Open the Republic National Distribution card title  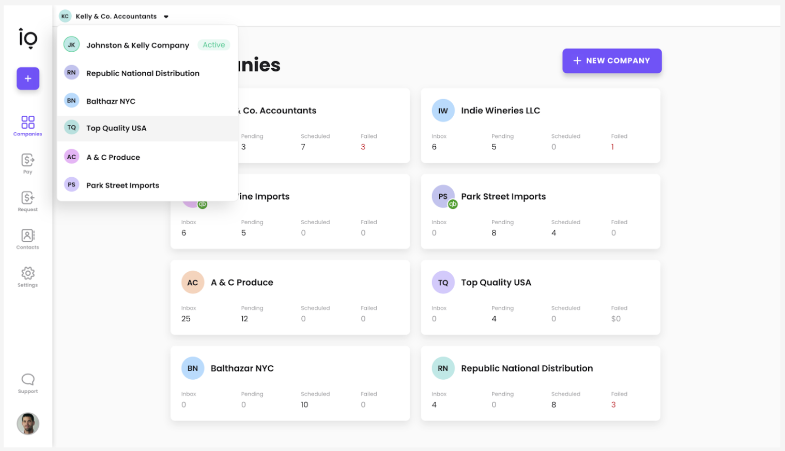(527, 368)
